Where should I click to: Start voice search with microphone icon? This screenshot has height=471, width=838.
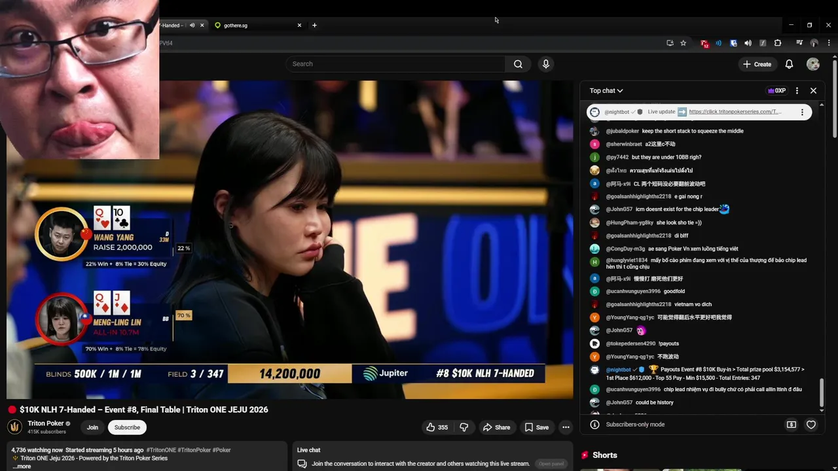pyautogui.click(x=545, y=64)
